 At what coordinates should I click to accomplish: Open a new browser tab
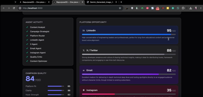[121, 2]
